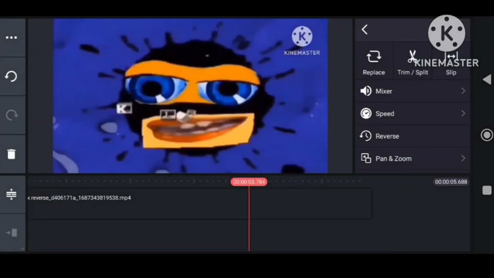494x278 pixels.
Task: Select the reverse_d406171a mp4 clip in timeline
Action: coord(200,203)
